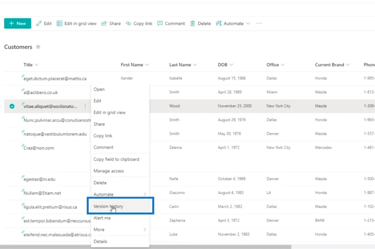The image size is (375, 249).
Task: Choose Comment from the context menu
Action: tap(120, 147)
